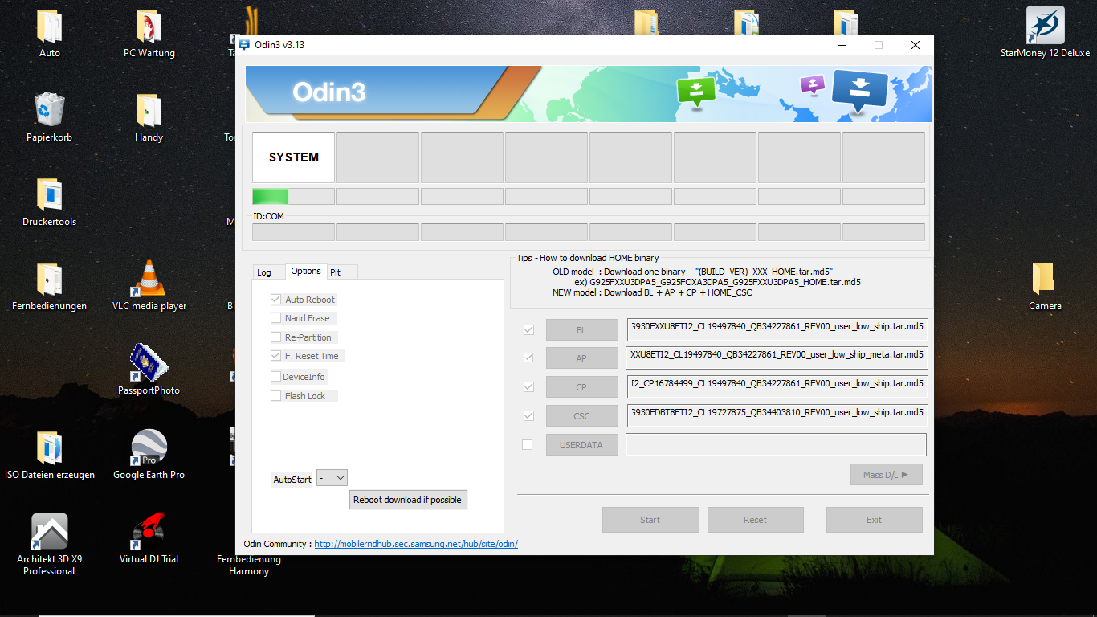Click the Odin3 v3.13 title text
Image resolution: width=1097 pixels, height=617 pixels.
pos(279,45)
